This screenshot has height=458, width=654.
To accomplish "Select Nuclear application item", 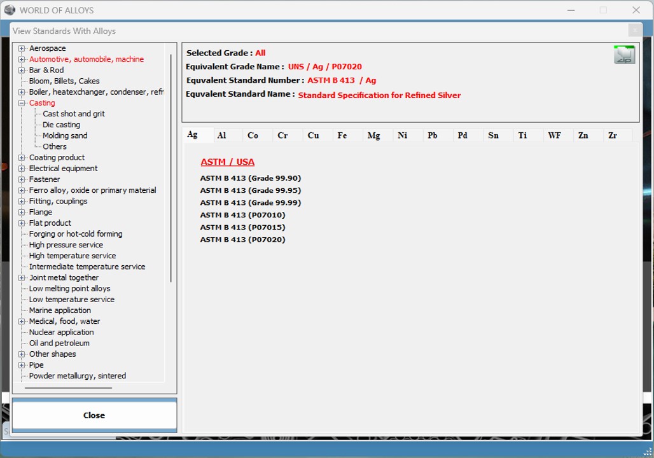I will 61,333.
